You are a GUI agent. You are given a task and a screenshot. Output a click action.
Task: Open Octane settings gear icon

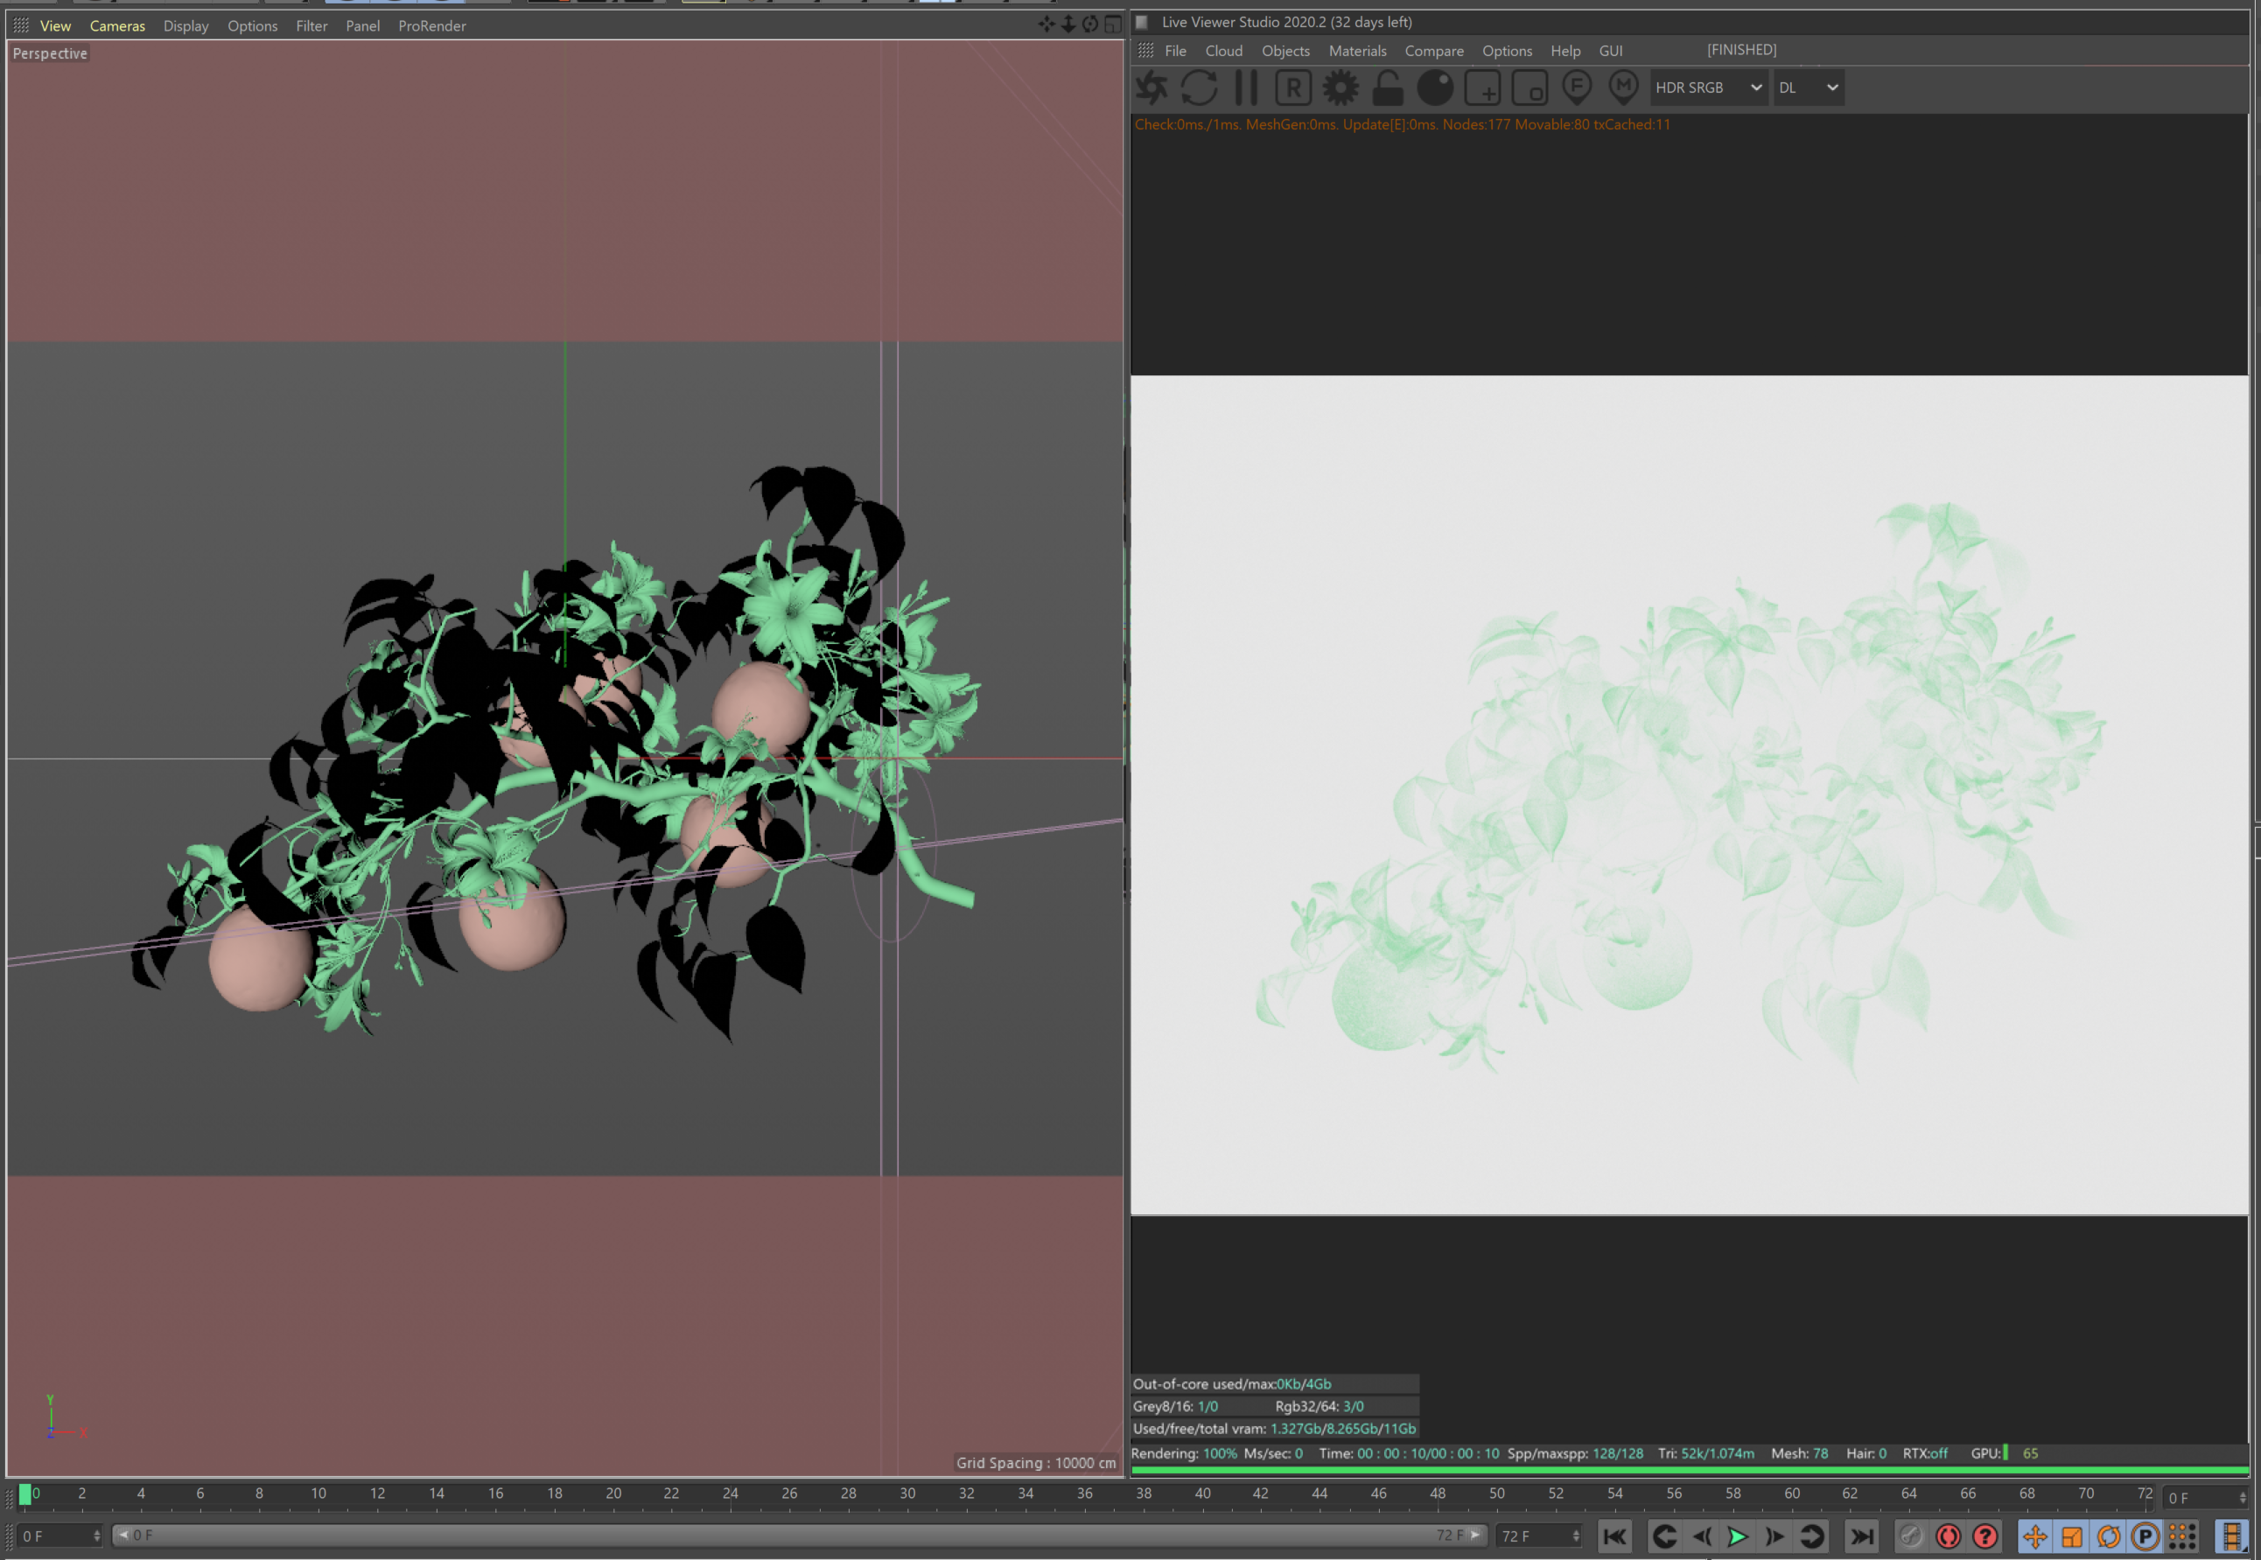point(1340,88)
